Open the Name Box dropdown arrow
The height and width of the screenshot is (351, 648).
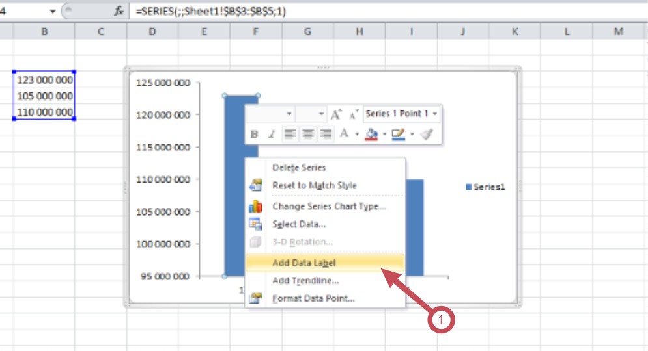[x=53, y=12]
